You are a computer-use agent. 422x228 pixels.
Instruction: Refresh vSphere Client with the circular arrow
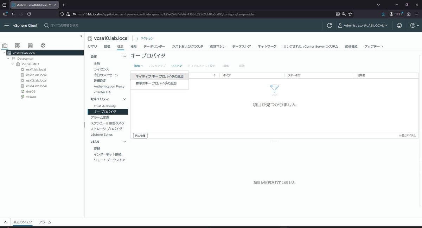[330, 25]
